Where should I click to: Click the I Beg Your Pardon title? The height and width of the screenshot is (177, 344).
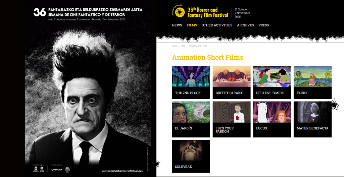(x=225, y=130)
